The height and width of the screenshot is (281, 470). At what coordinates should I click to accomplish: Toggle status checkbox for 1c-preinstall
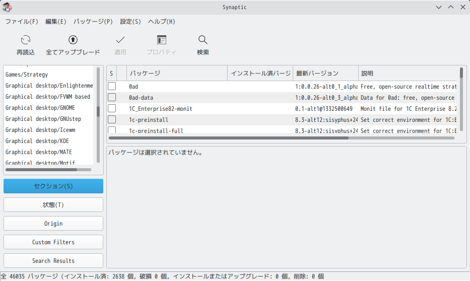tap(112, 119)
